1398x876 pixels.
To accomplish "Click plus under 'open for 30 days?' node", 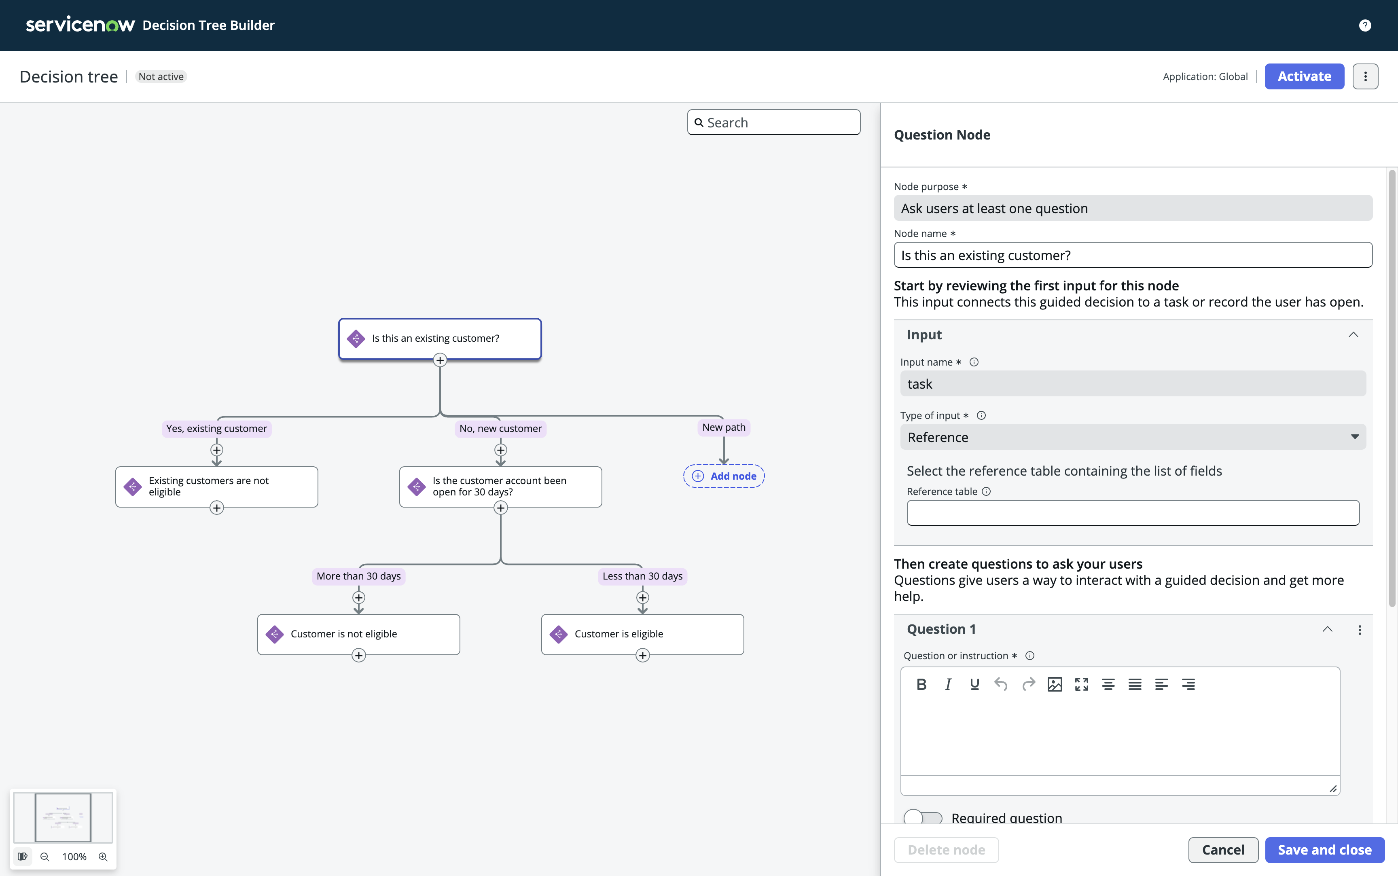I will point(500,508).
